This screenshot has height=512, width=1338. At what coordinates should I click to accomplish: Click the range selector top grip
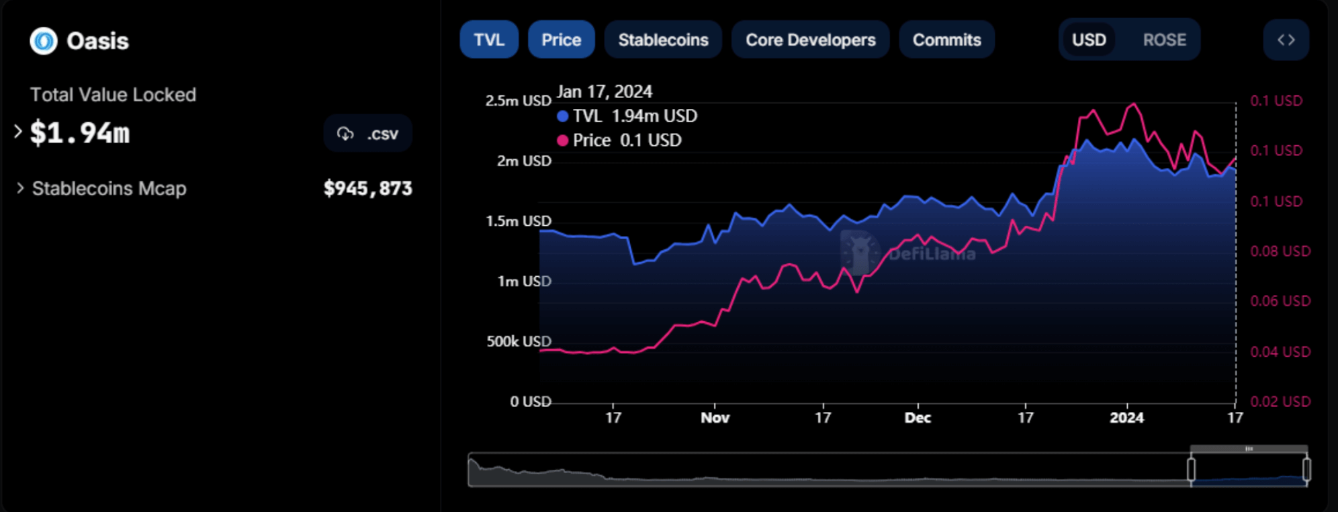[x=1249, y=448]
